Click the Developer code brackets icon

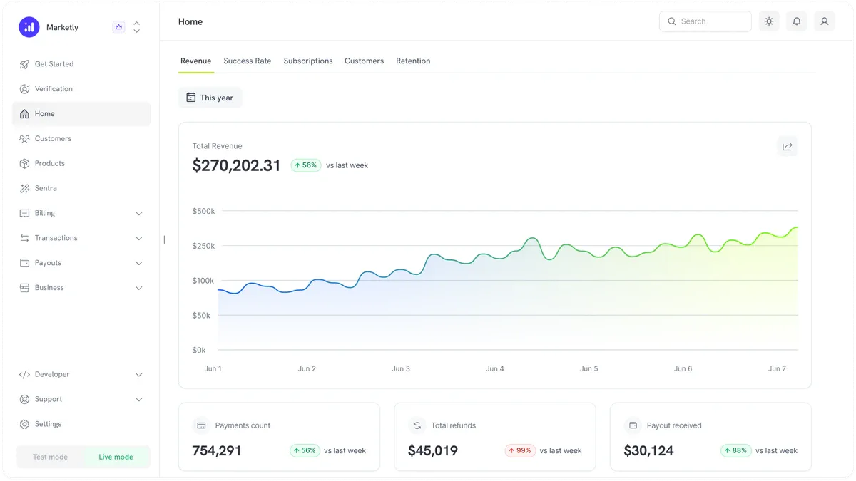[24, 374]
